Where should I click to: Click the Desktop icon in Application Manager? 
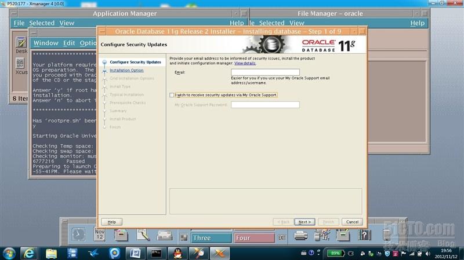coord(21,45)
